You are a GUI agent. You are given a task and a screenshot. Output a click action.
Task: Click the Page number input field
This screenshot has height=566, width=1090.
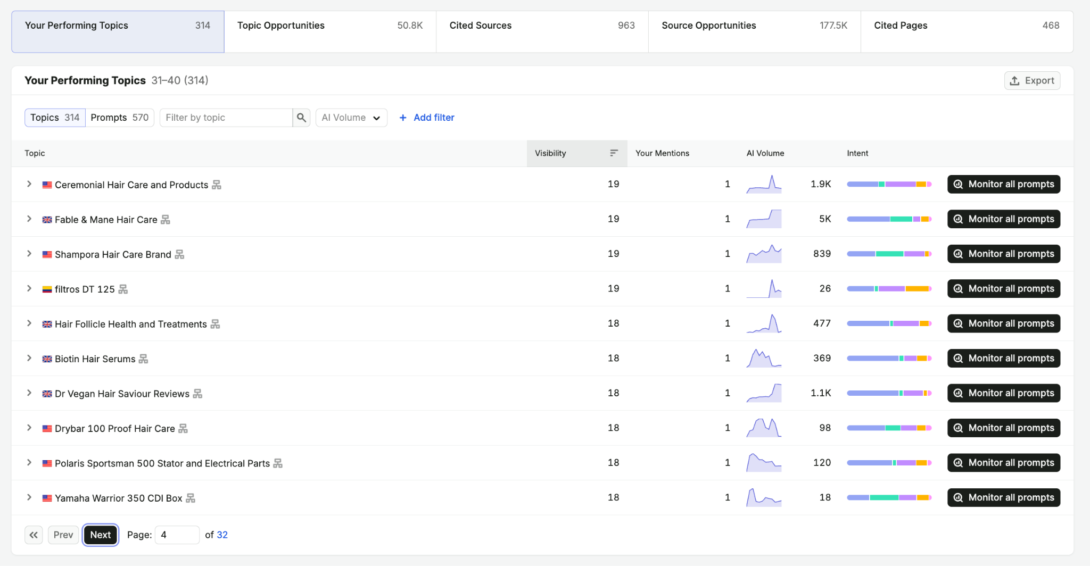tap(177, 535)
